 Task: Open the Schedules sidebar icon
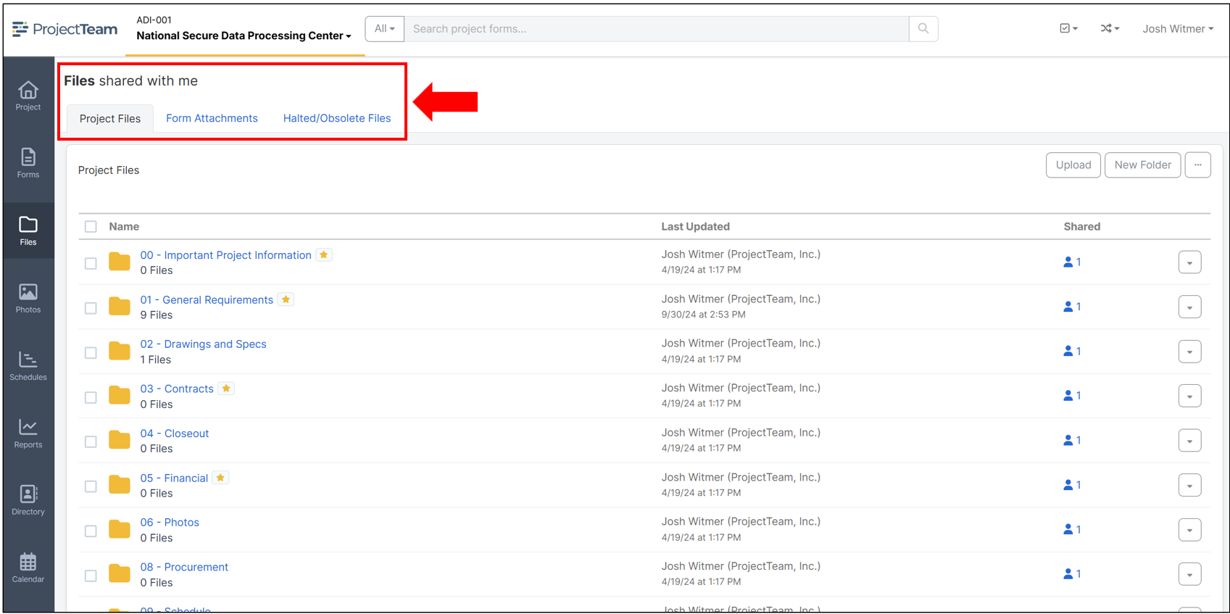coord(28,365)
